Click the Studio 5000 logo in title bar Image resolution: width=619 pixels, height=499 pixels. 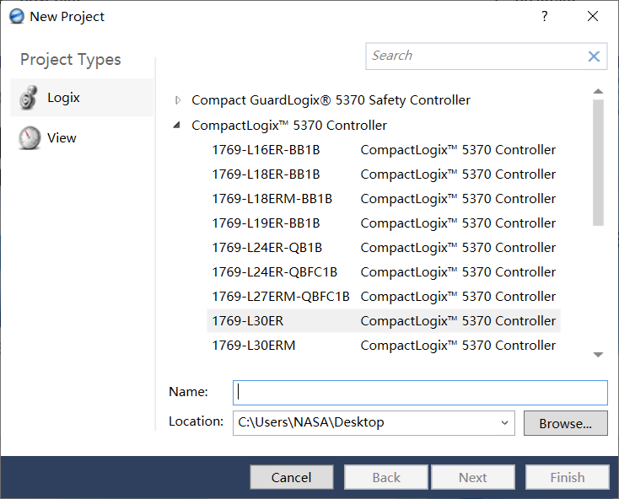[17, 17]
